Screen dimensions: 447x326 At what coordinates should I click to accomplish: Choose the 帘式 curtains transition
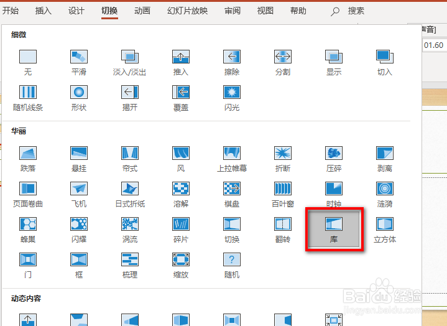pyautogui.click(x=130, y=159)
